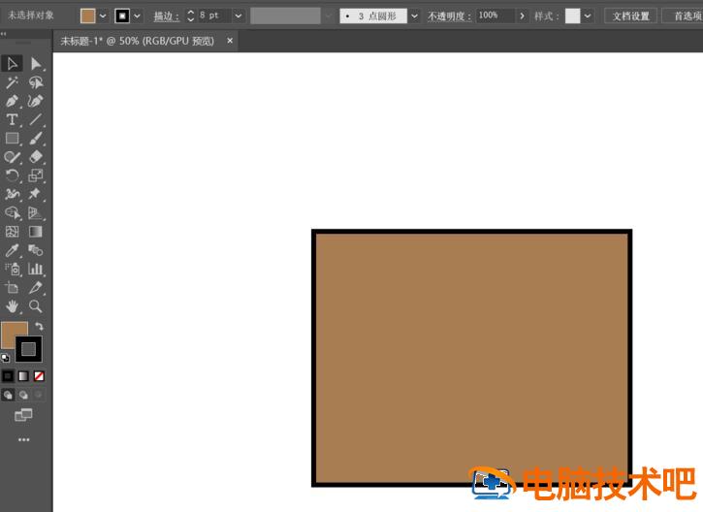703x512 pixels.
Task: Open the brush definition dropdown showing 3 点圆形
Action: coord(415,16)
